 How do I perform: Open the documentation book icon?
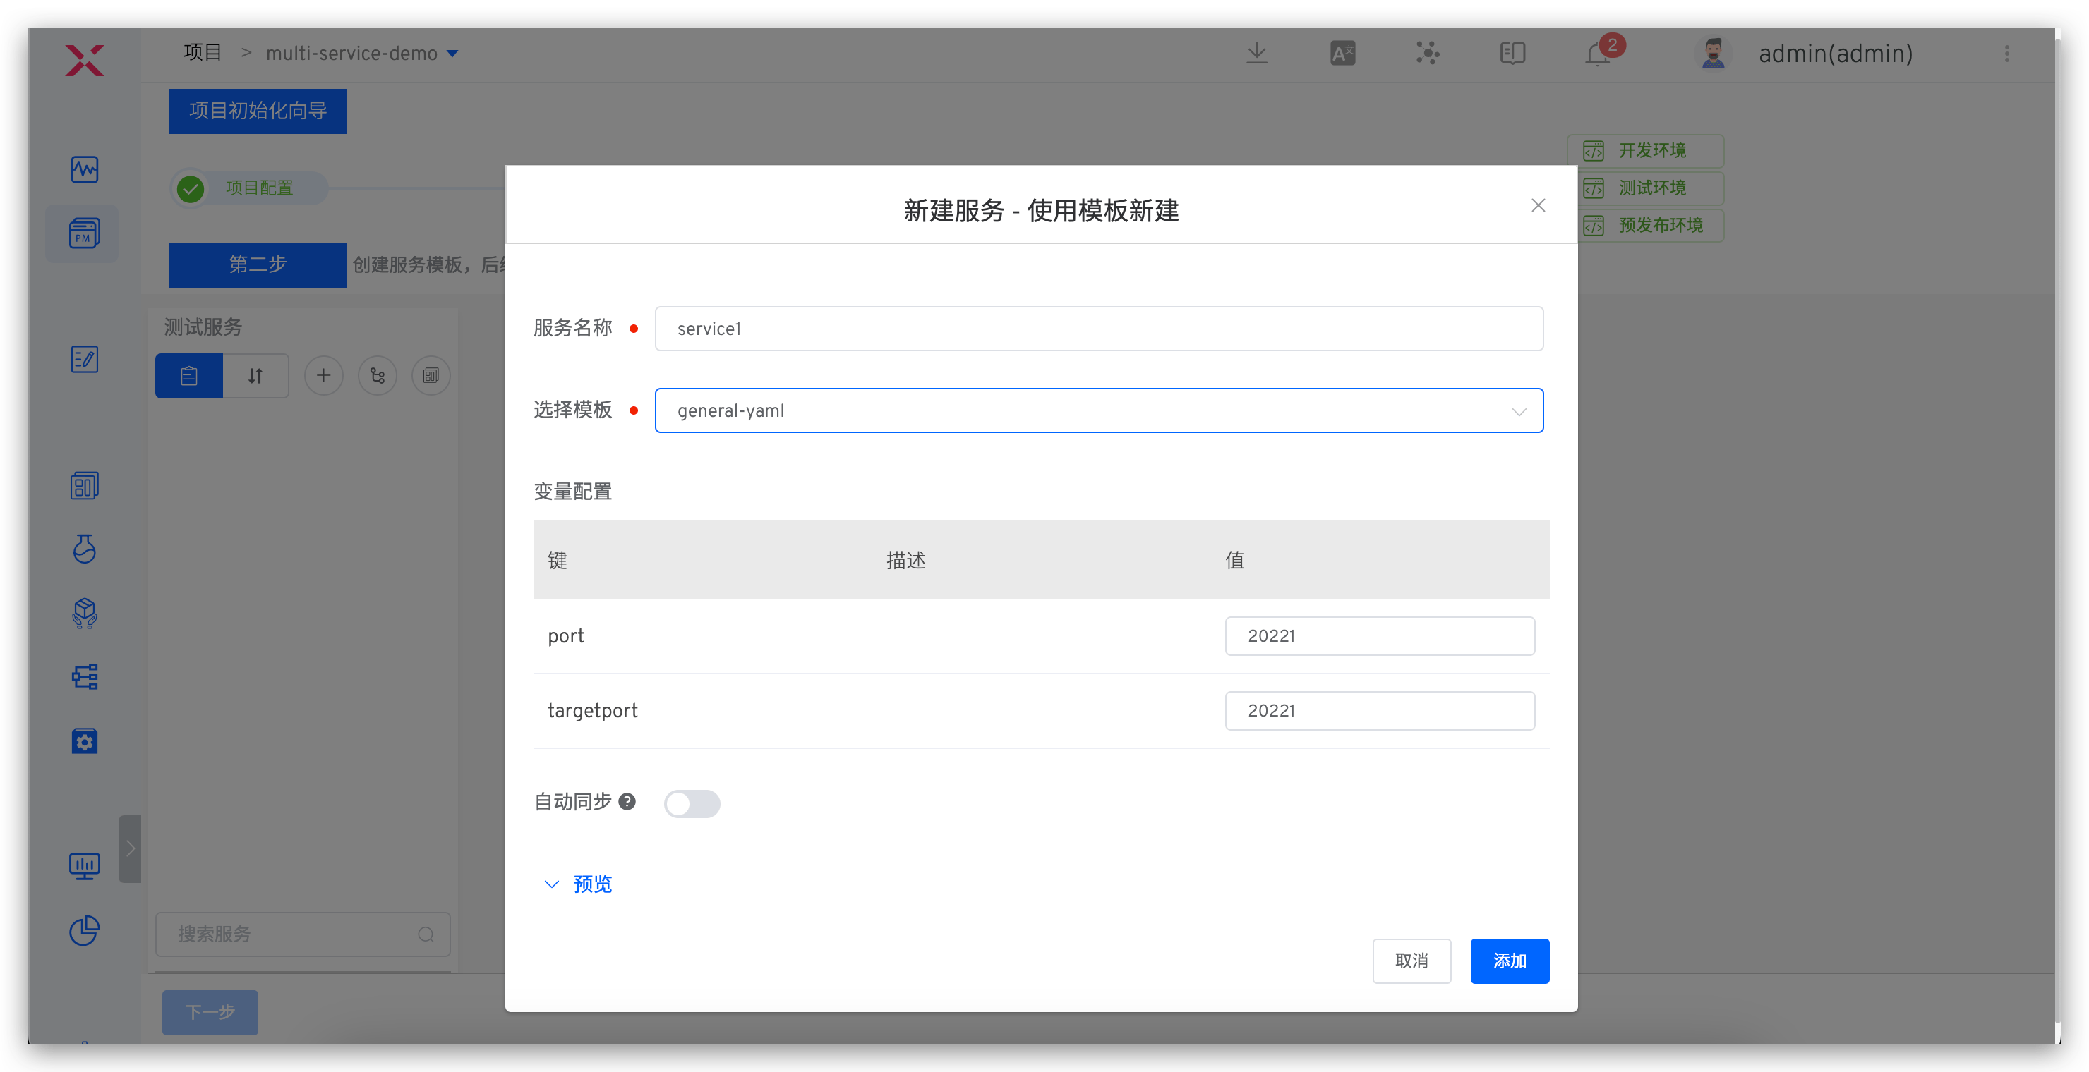(1512, 54)
